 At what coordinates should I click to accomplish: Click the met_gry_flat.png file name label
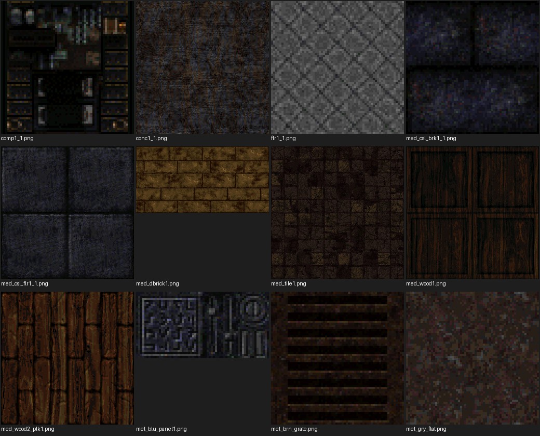[426, 429]
